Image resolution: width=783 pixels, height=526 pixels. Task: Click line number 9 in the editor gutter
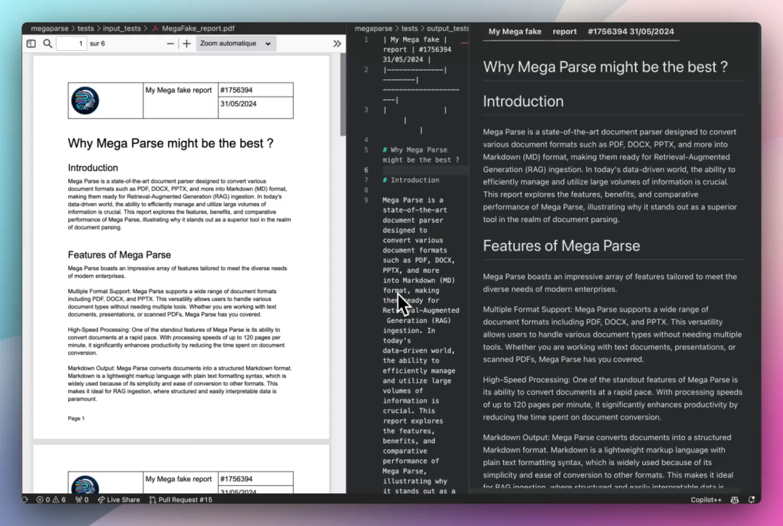(366, 200)
